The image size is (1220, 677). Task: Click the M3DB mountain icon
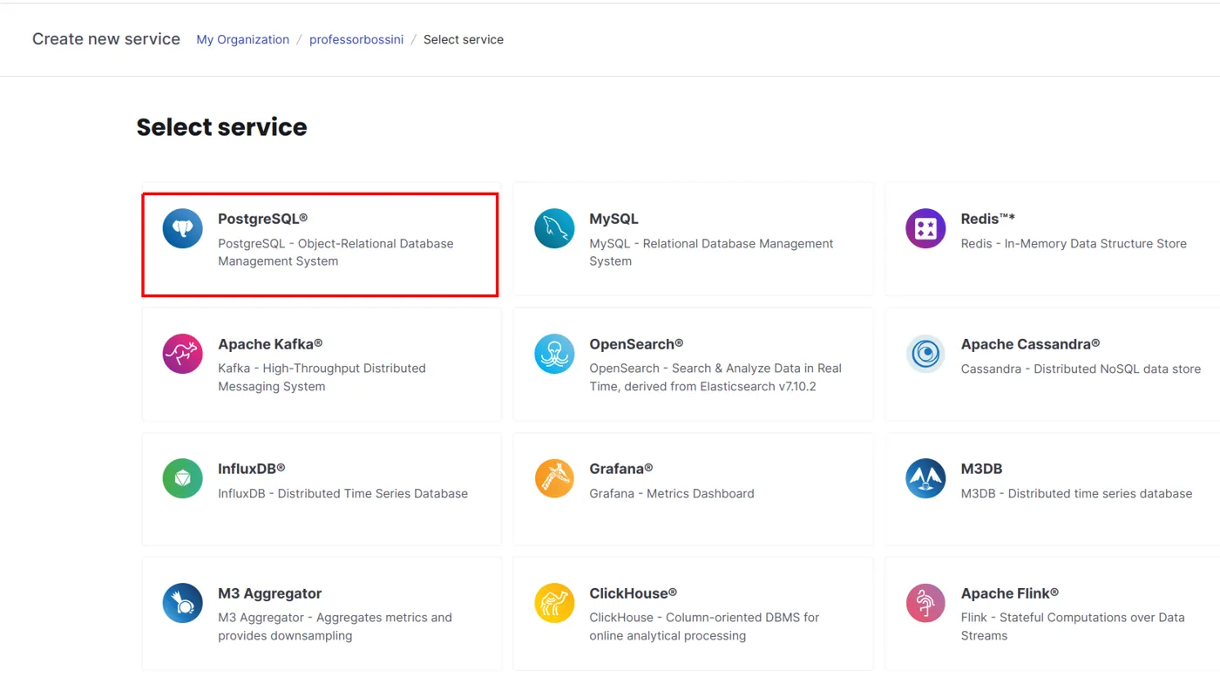click(x=925, y=478)
